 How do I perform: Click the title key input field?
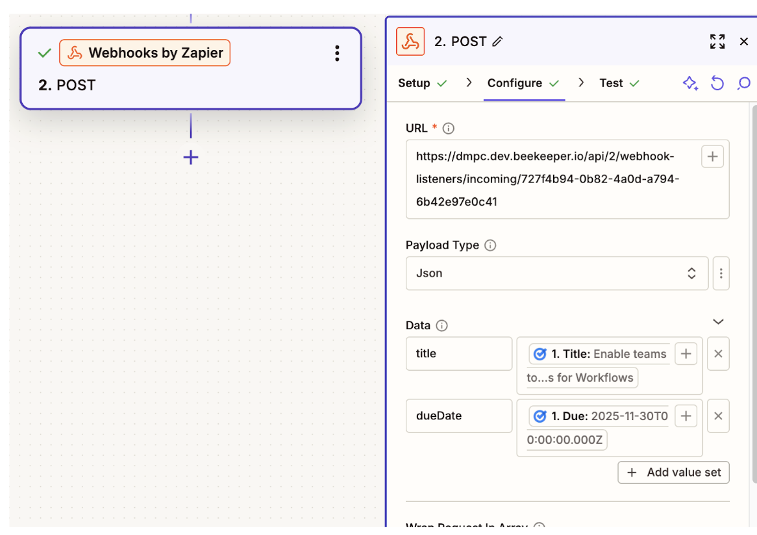pyautogui.click(x=458, y=354)
